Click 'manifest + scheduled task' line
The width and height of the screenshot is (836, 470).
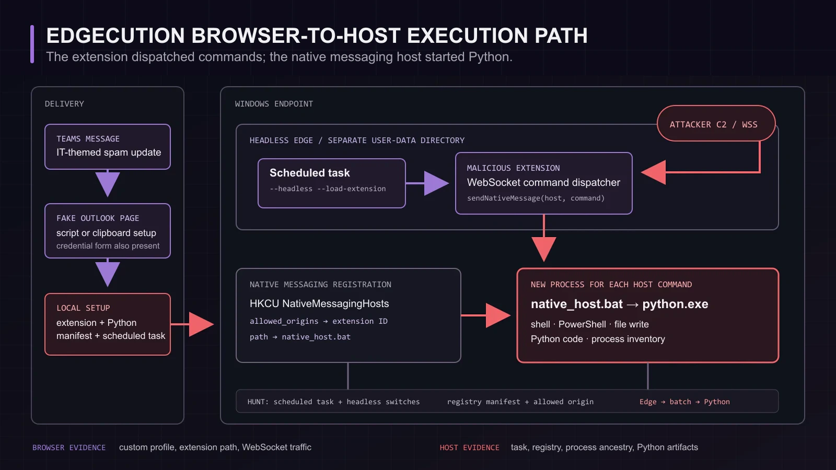click(111, 336)
